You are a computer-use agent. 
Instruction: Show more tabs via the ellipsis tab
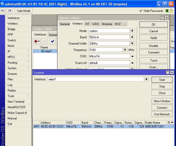pos(124,24)
